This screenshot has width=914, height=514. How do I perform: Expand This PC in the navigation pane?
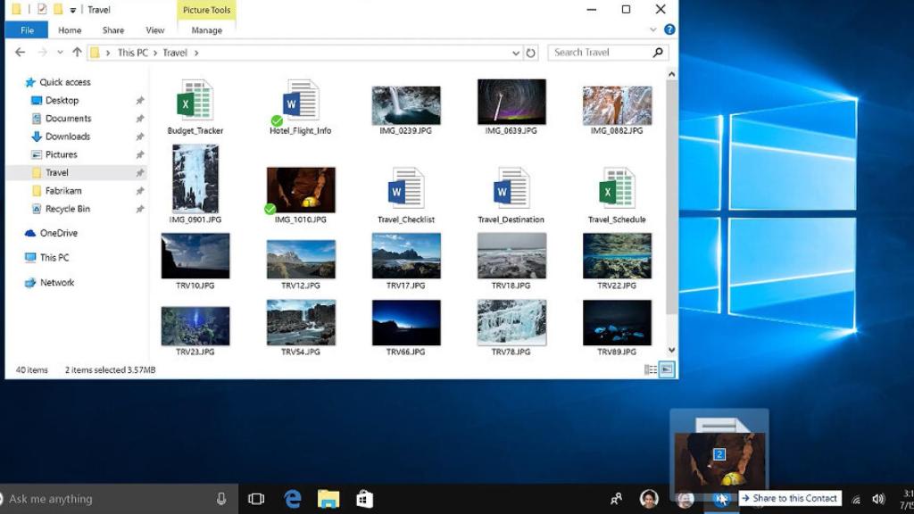tap(16, 258)
